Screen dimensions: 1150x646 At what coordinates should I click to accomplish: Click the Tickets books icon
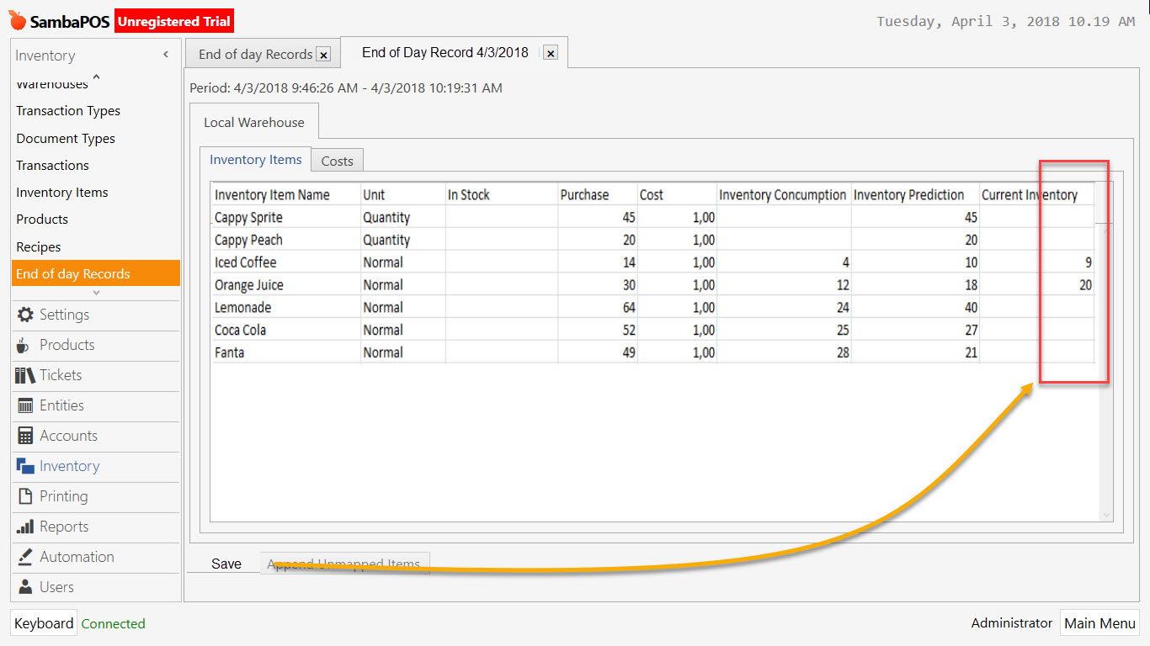click(x=24, y=375)
